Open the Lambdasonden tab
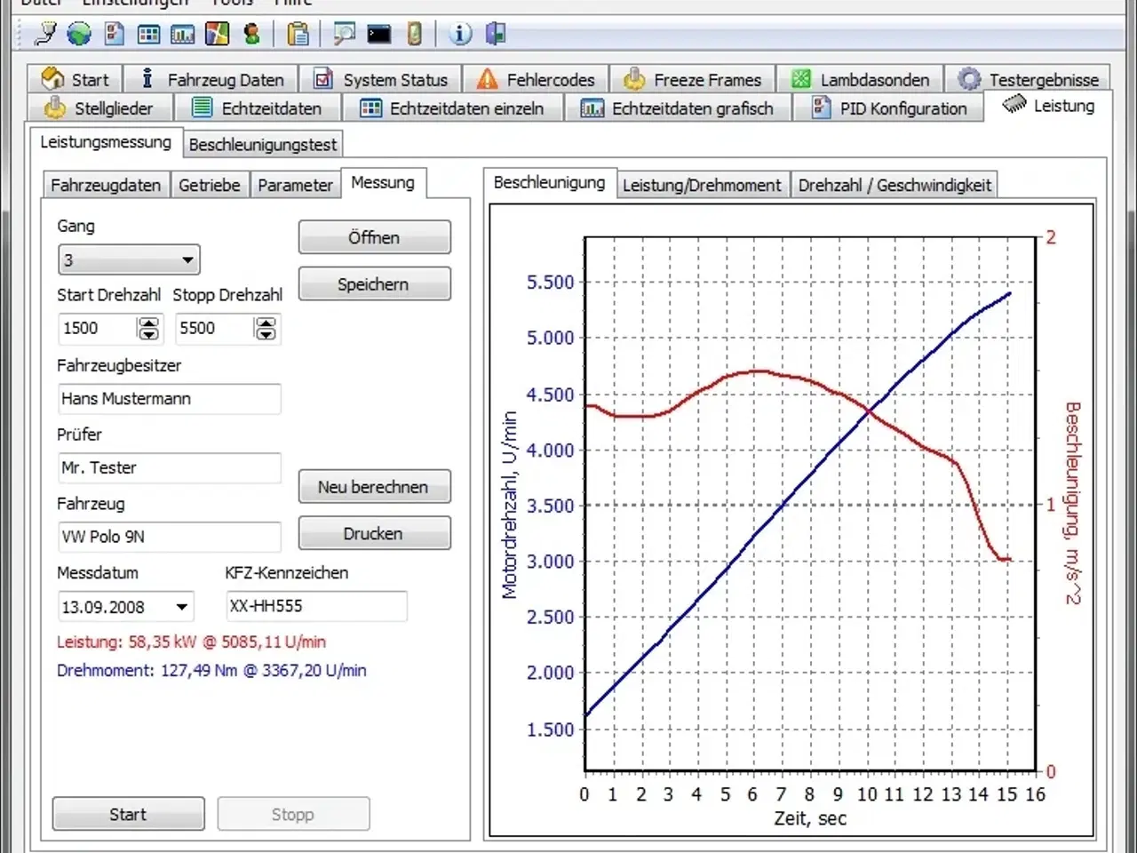This screenshot has width=1137, height=853. pyautogui.click(x=860, y=79)
